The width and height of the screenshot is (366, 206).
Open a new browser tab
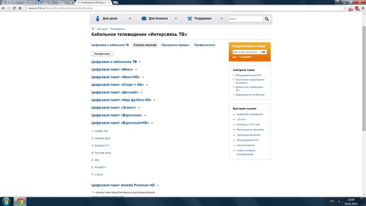[x=115, y=3]
